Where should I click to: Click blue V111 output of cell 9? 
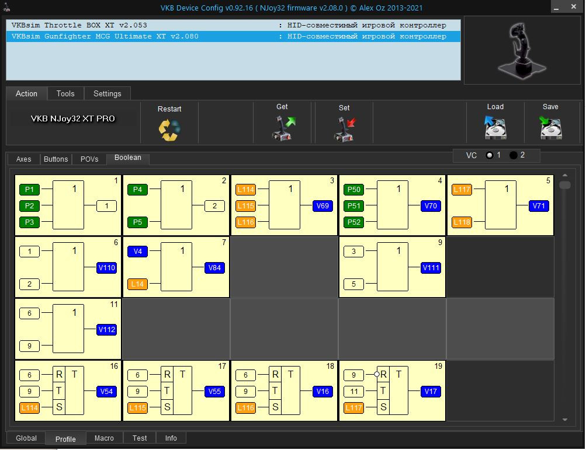pos(431,268)
